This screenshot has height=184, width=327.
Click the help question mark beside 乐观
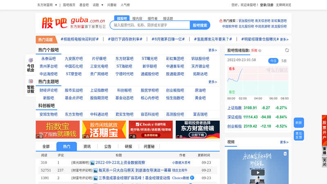[x=260, y=50]
